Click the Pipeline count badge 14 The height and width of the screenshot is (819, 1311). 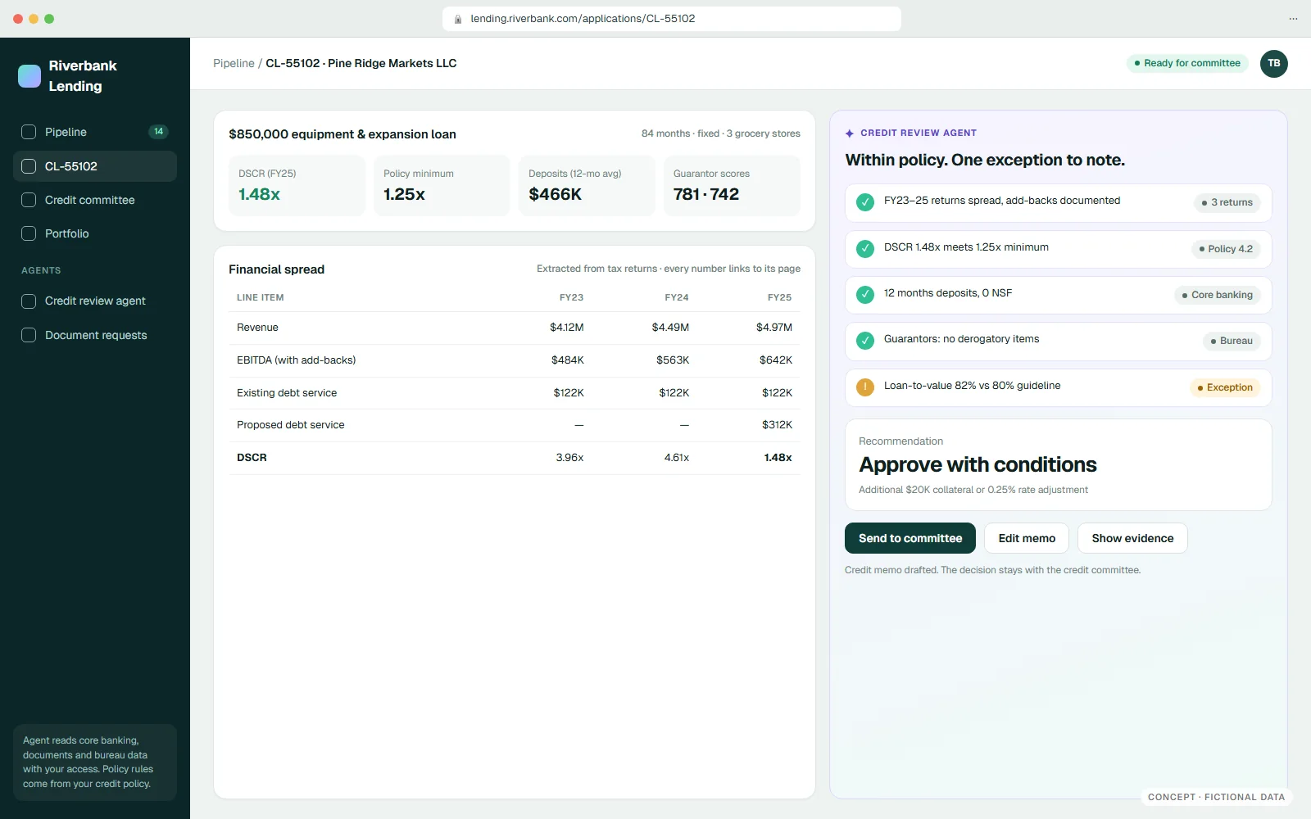tap(158, 132)
